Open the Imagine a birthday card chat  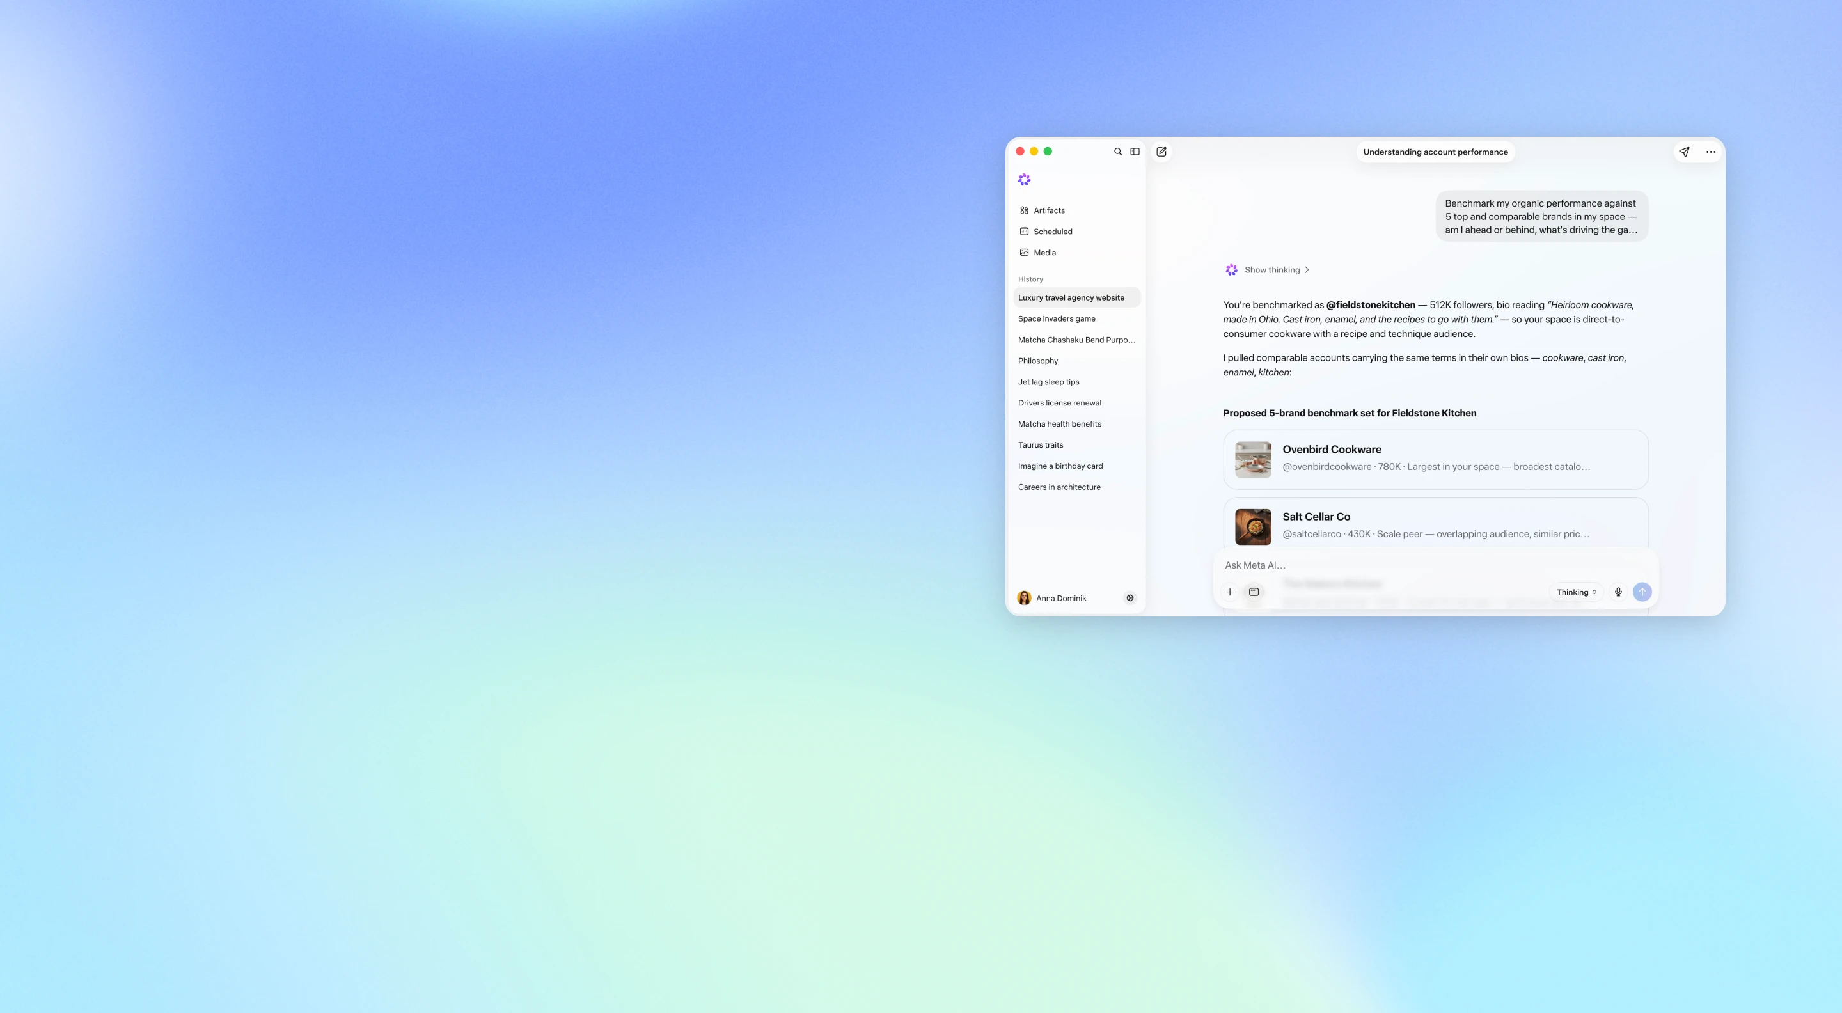point(1077,466)
